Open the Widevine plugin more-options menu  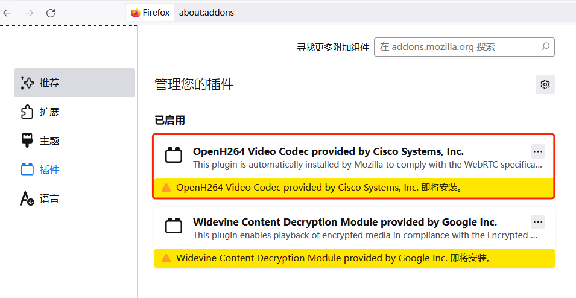538,222
